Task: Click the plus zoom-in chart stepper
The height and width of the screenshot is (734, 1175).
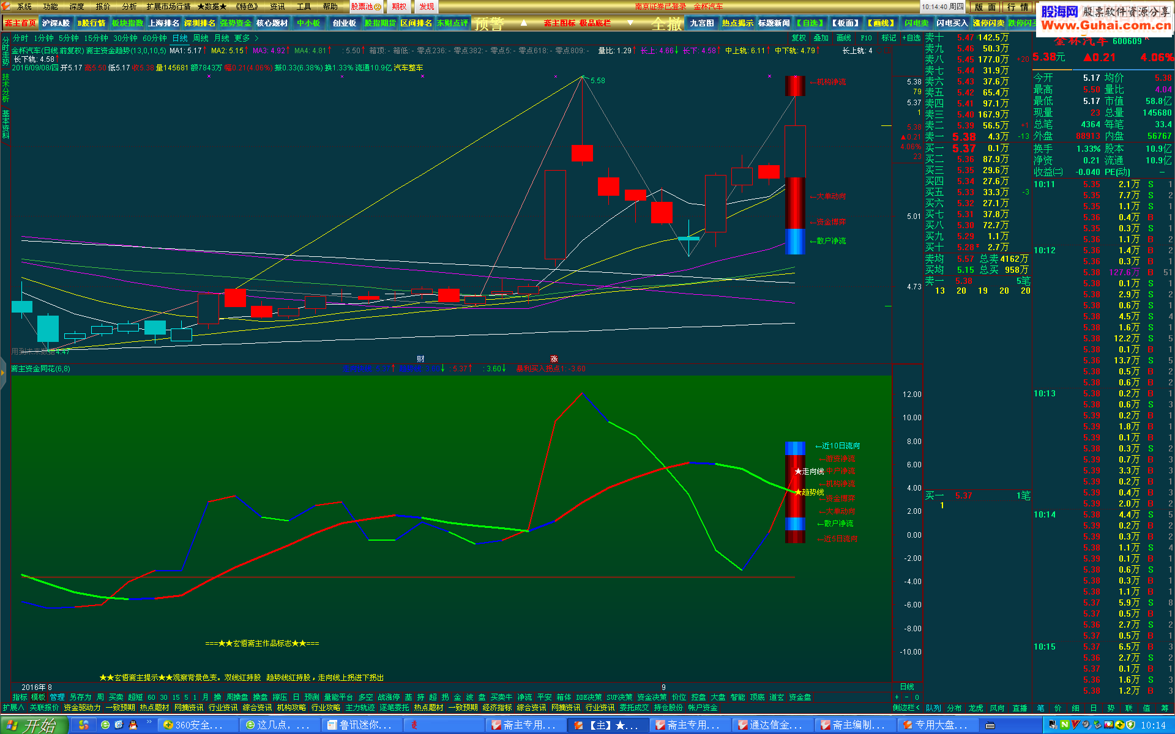Action: click(x=897, y=697)
